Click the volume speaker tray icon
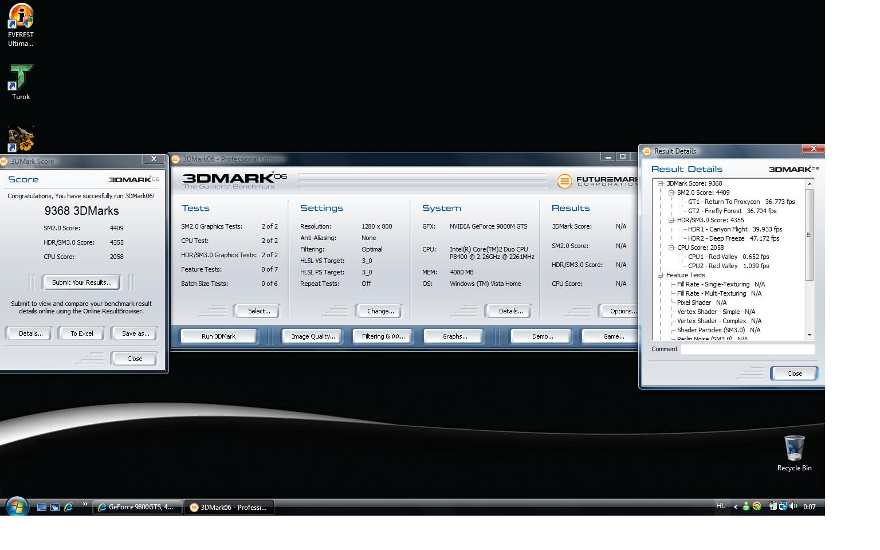Viewport: 880px width, 550px height. pos(793,506)
